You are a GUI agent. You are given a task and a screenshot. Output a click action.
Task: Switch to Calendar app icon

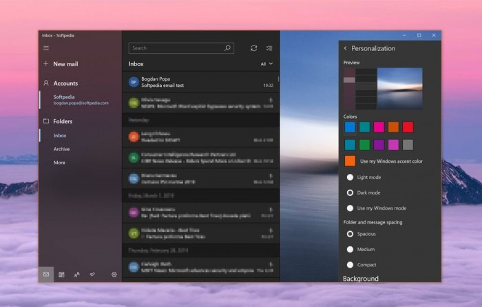(61, 274)
